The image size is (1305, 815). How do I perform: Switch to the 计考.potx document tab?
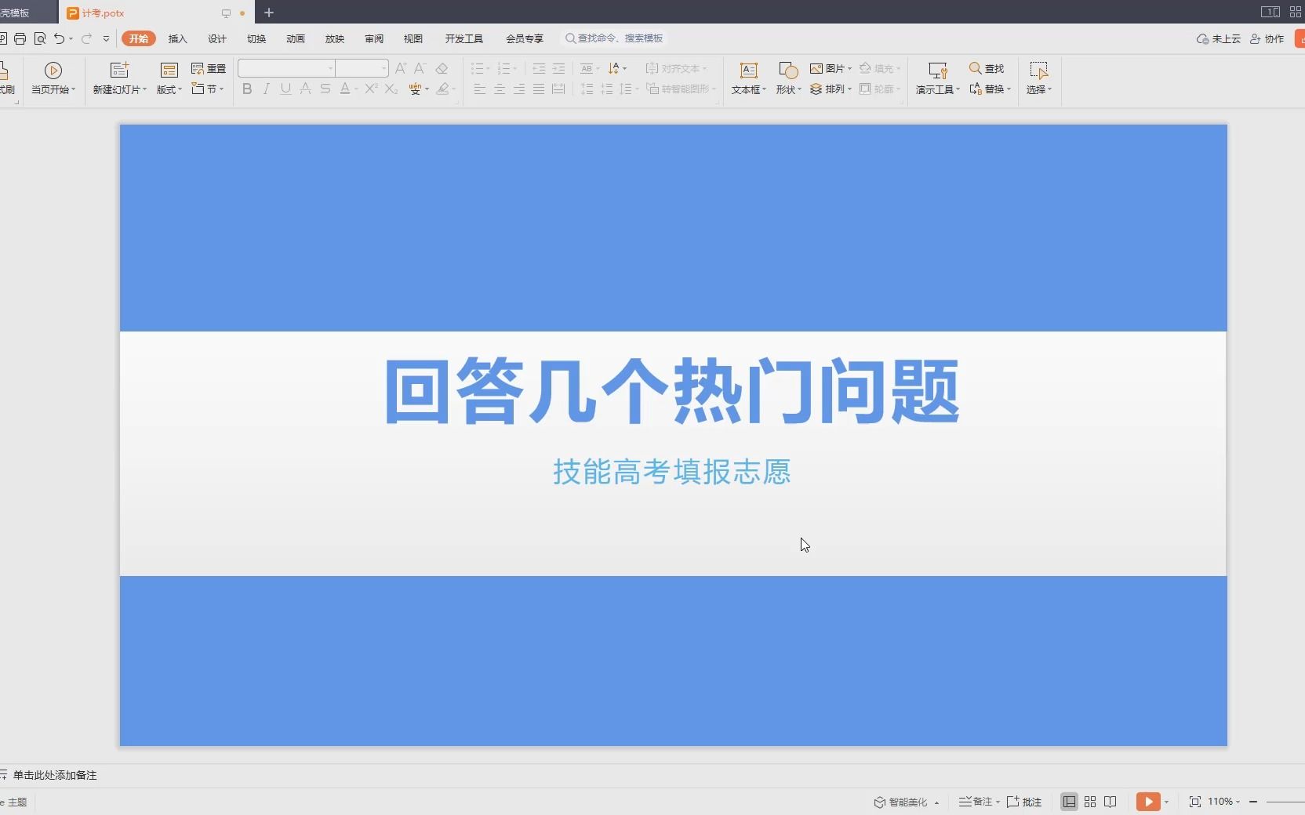tap(155, 13)
